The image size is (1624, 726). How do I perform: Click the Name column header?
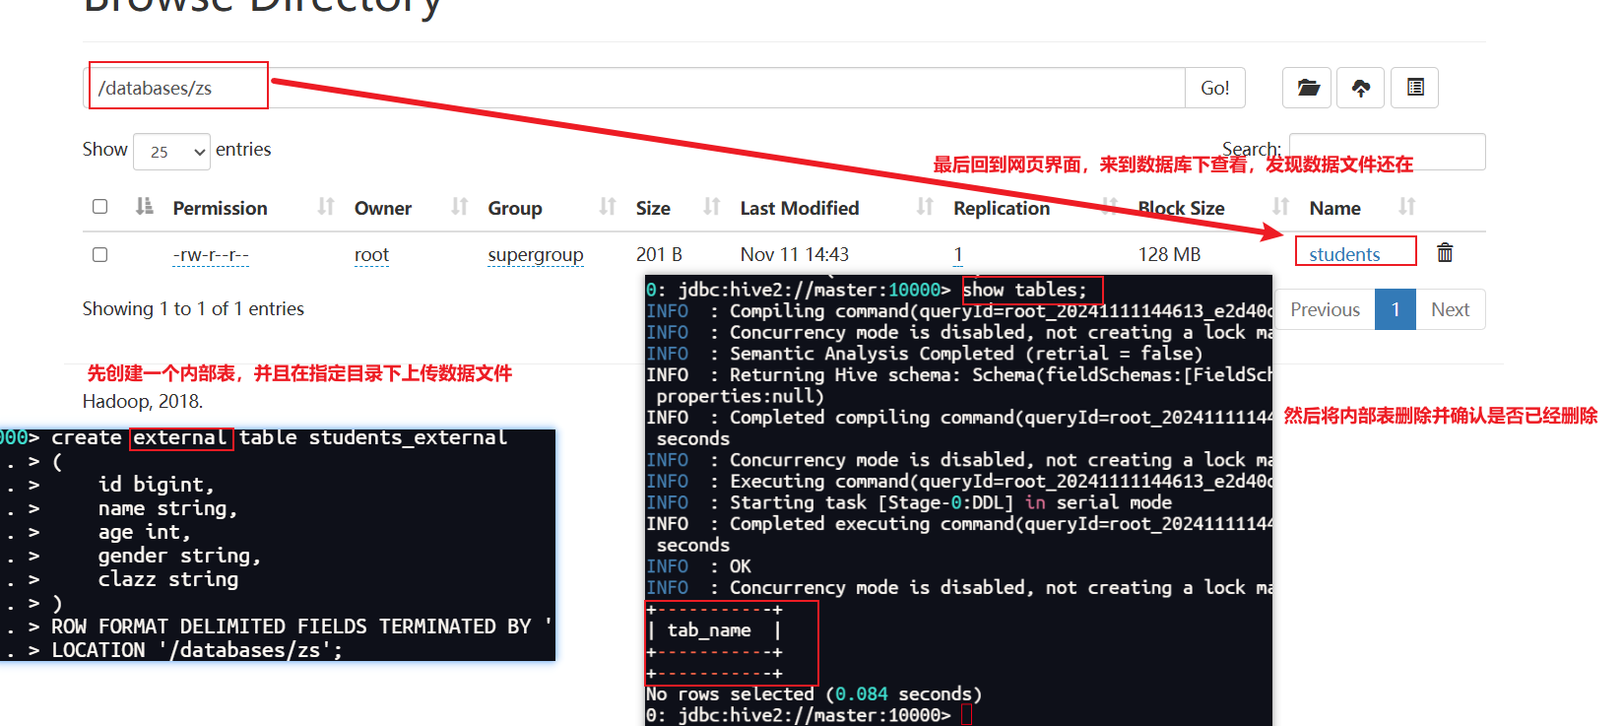tap(1334, 208)
